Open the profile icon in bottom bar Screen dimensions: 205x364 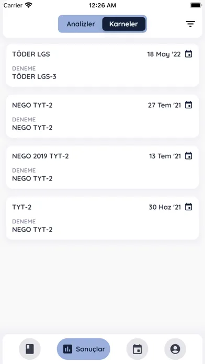(175, 349)
